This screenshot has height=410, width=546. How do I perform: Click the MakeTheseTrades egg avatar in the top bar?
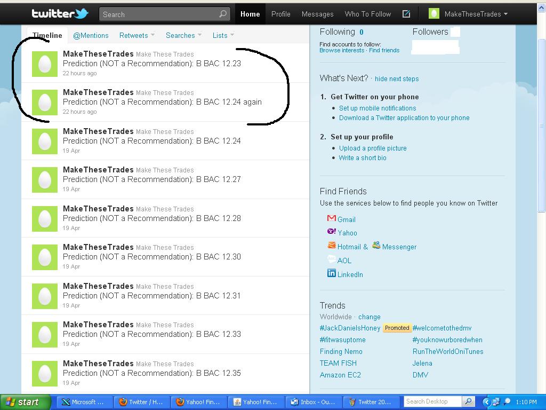(x=434, y=14)
